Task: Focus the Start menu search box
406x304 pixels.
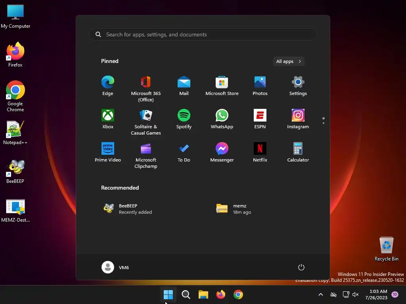Action: coord(203,35)
